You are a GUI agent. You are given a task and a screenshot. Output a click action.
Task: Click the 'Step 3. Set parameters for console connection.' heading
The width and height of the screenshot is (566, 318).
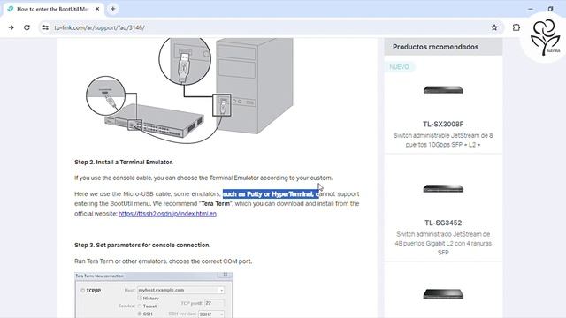pyautogui.click(x=142, y=246)
